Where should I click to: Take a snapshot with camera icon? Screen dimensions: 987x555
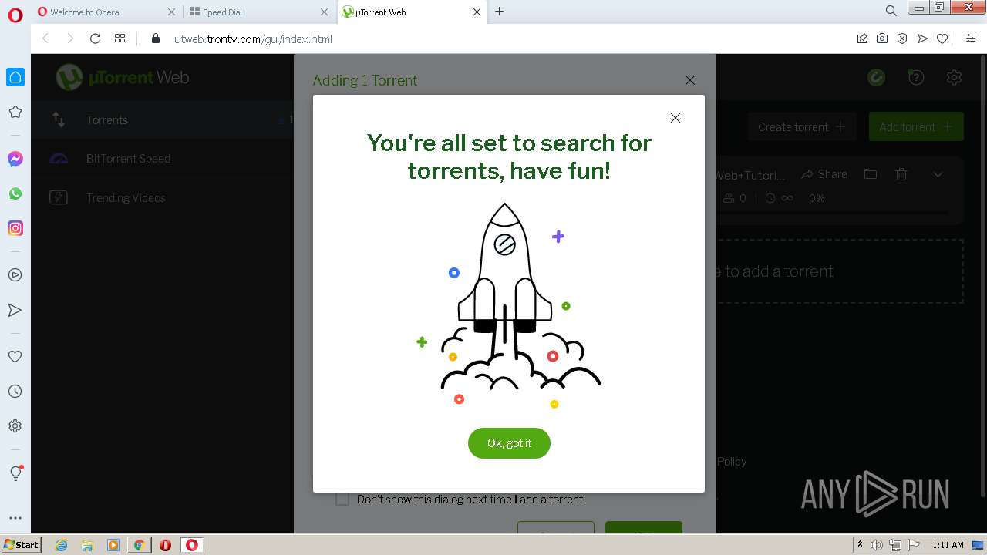click(x=882, y=39)
